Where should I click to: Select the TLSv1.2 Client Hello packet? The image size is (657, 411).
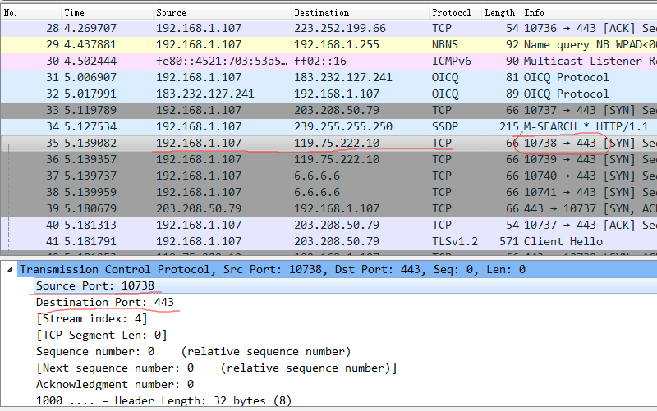pos(328,241)
